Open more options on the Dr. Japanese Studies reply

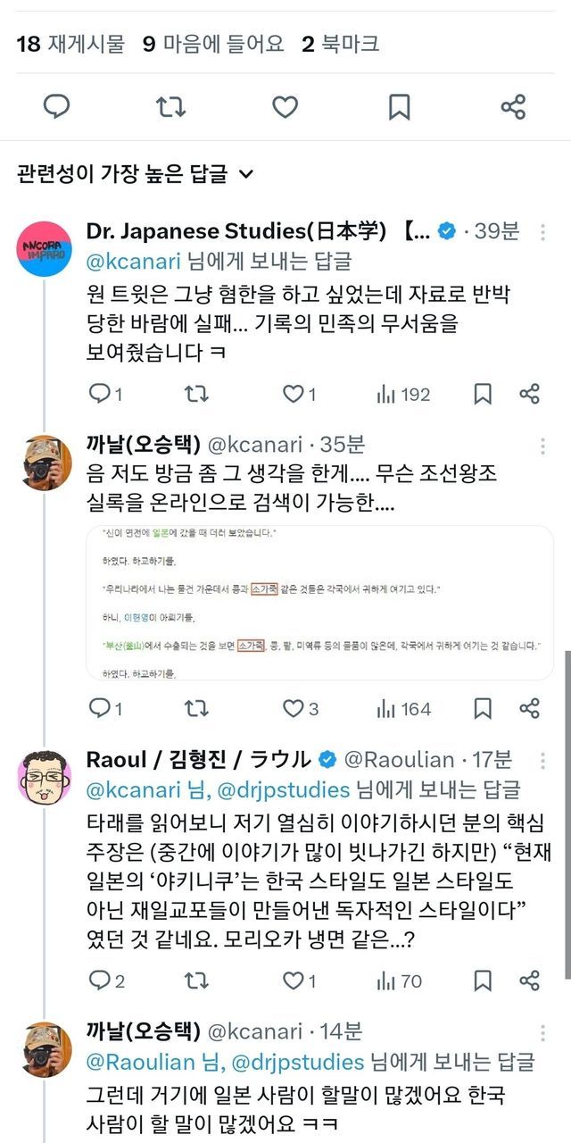click(542, 232)
